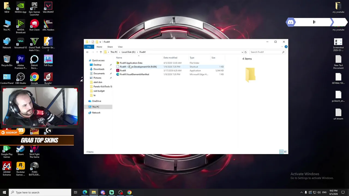Viewport: 349px width, 196px height.
Task: Expand the ribbon chevron
Action: pyautogui.click(x=282, y=47)
